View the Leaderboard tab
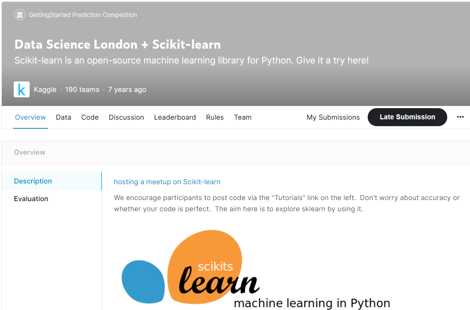 click(x=175, y=117)
